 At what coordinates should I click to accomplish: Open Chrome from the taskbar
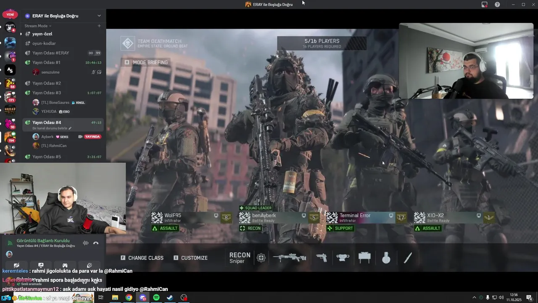[x=129, y=298]
